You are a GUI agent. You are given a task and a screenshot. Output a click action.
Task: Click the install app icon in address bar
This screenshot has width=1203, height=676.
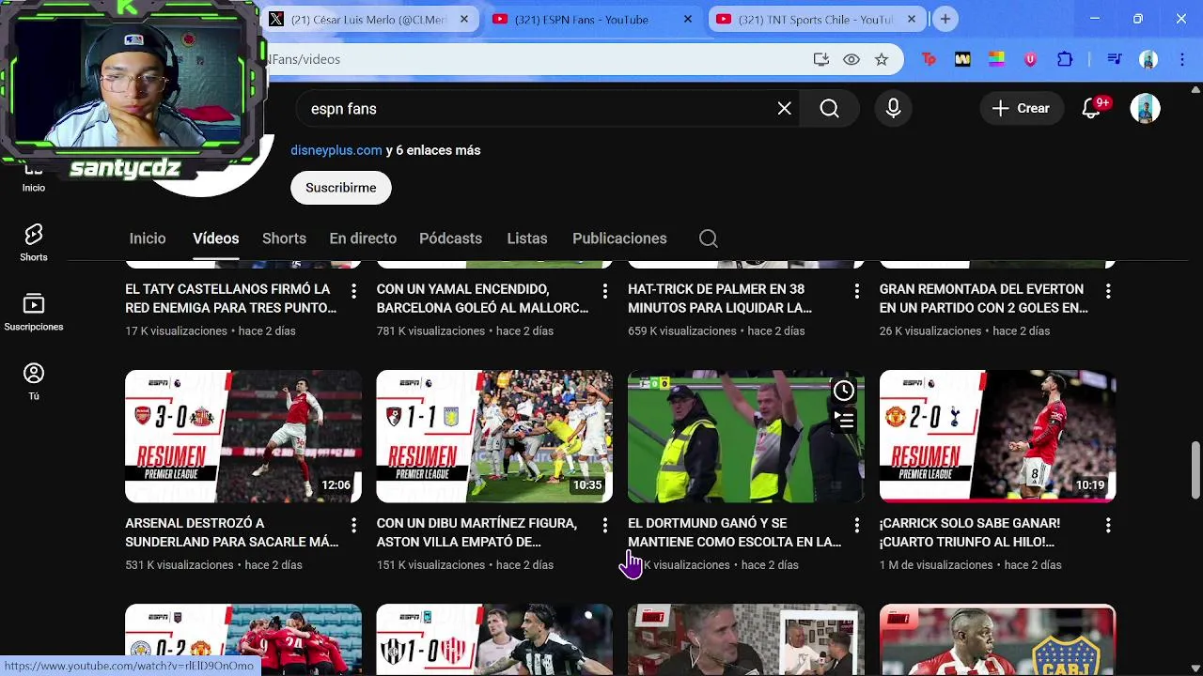coord(821,59)
